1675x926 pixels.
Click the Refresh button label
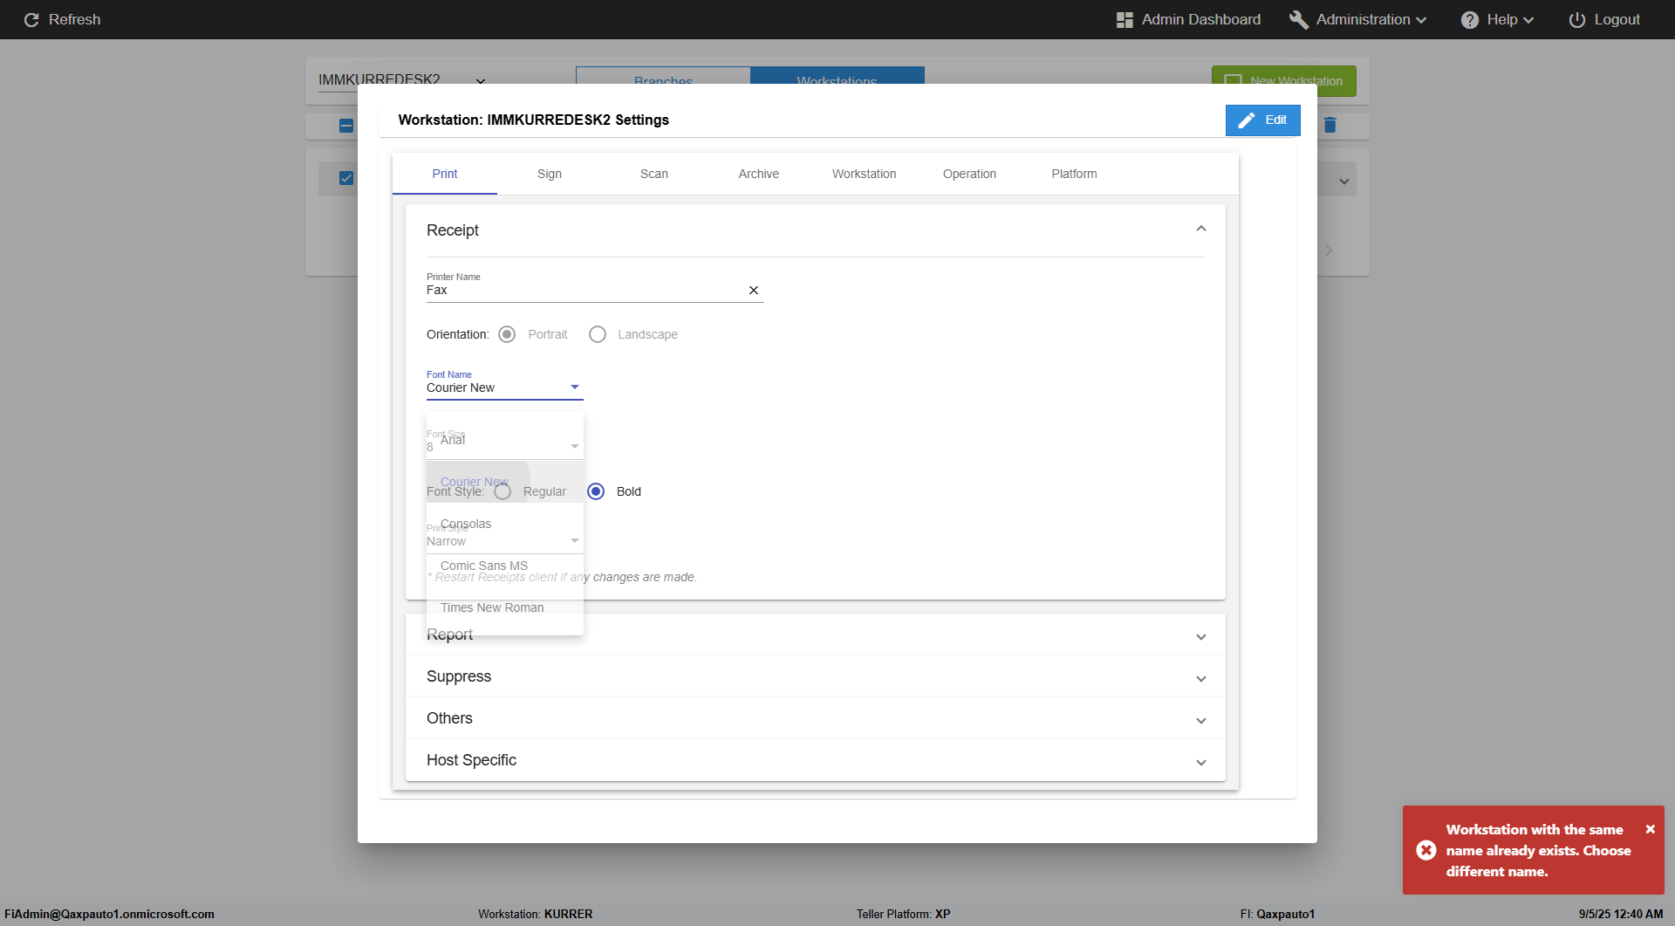74,19
